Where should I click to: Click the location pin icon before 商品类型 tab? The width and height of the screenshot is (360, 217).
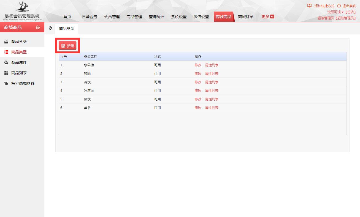coord(50,28)
